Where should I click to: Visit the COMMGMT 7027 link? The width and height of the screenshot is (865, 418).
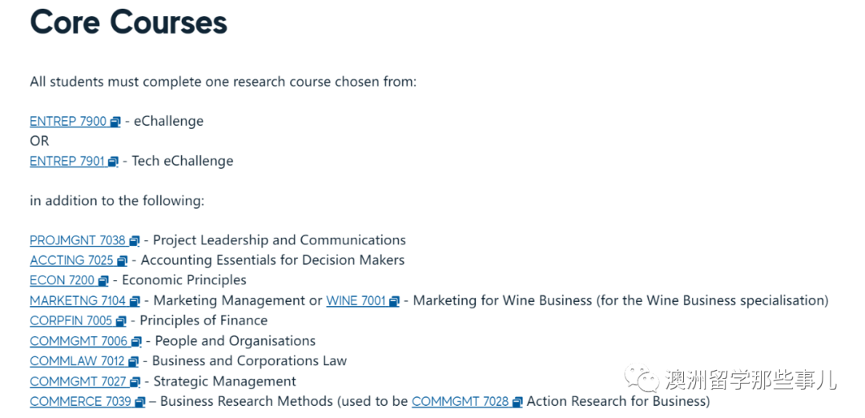pyautogui.click(x=78, y=382)
